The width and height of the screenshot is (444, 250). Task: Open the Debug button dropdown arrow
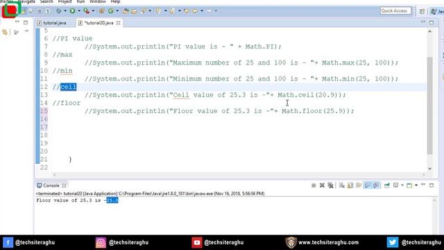(x=65, y=11)
